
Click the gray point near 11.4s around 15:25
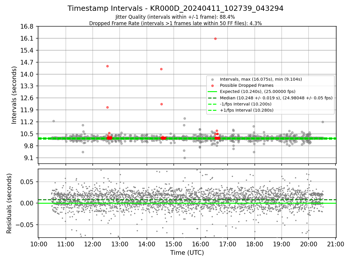click(185, 118)
